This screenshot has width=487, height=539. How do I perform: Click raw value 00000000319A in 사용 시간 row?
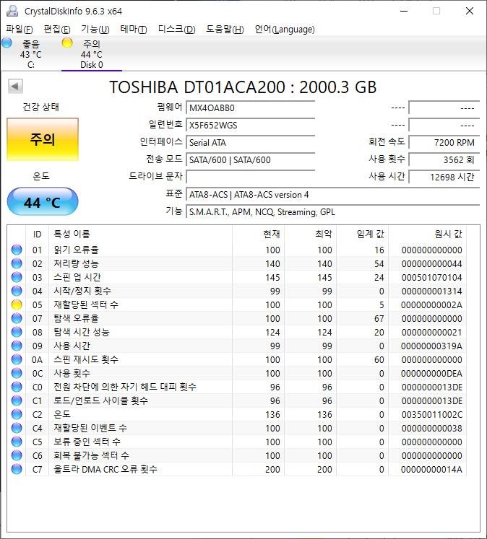point(431,346)
